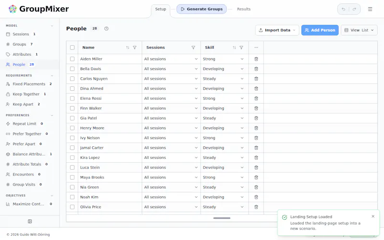
Task: Sort by Skill column arrows icon
Action: (x=234, y=48)
